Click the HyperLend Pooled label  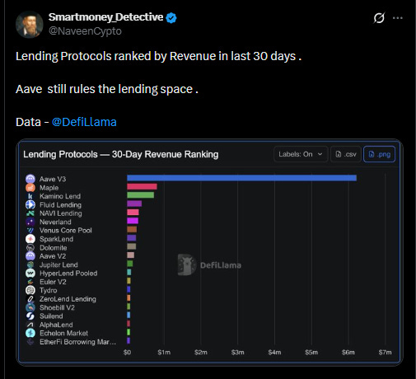tap(68, 274)
